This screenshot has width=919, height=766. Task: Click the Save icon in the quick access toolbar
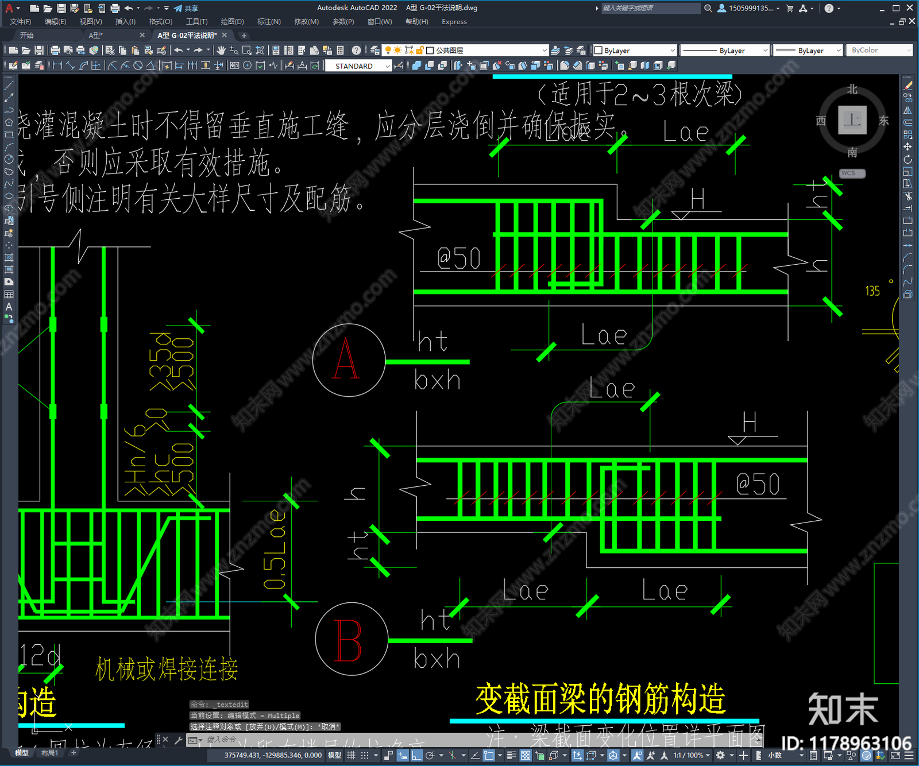point(61,8)
